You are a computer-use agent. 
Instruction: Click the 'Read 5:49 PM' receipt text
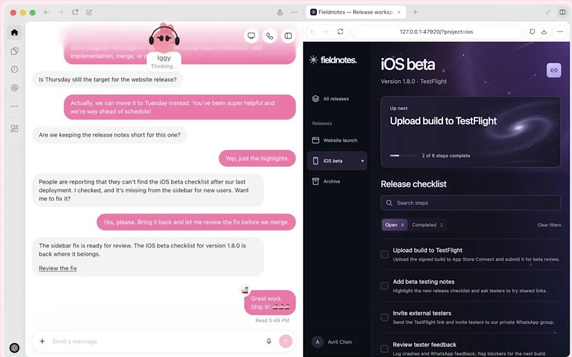click(272, 320)
